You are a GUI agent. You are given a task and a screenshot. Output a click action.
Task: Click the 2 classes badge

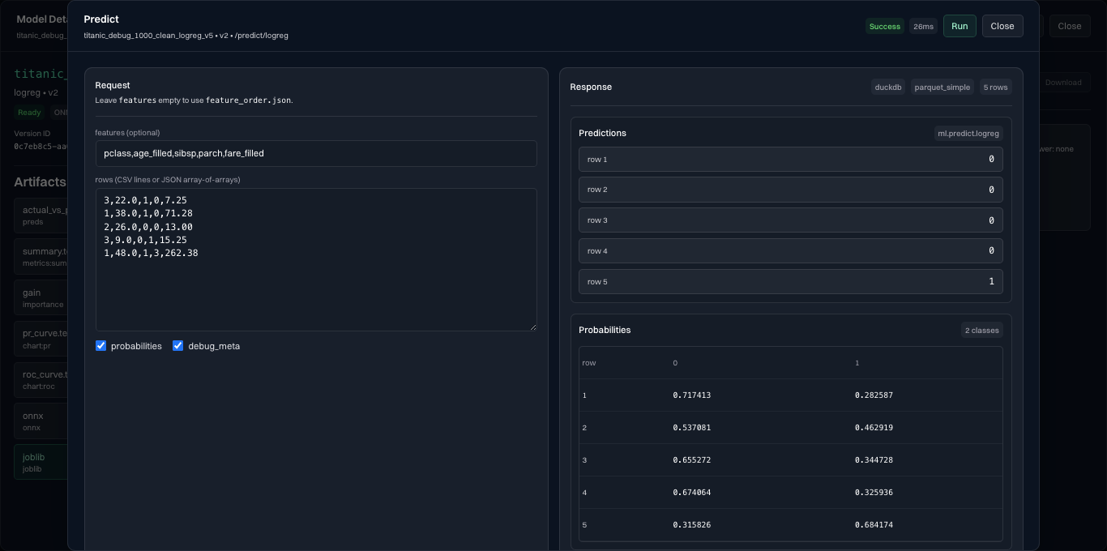(x=981, y=330)
